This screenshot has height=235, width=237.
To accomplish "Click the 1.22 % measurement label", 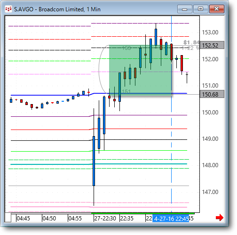I will coord(190,48).
